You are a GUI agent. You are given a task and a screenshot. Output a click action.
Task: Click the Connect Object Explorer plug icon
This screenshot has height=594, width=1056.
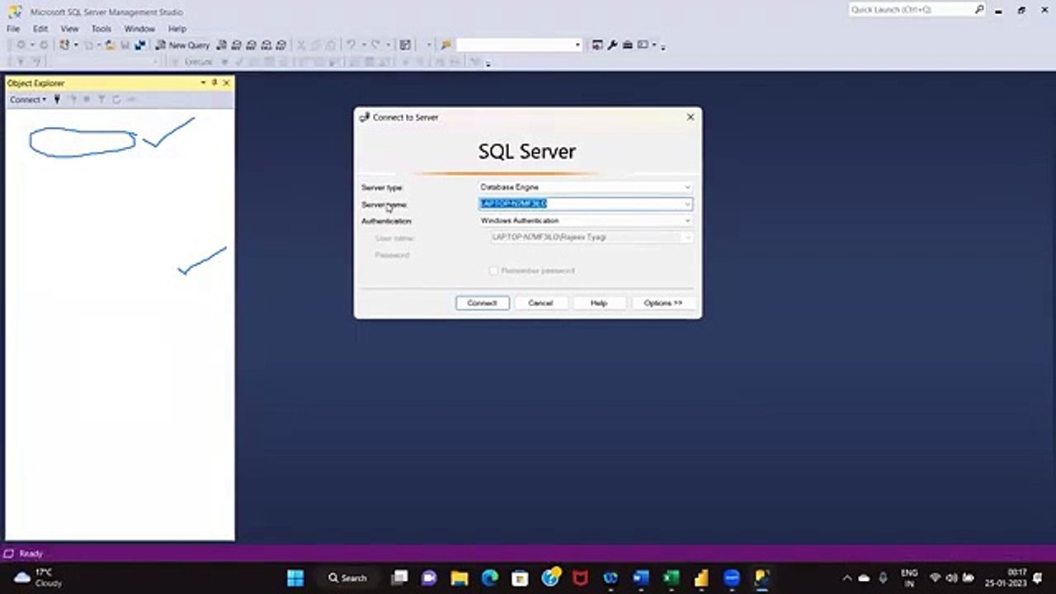57,99
